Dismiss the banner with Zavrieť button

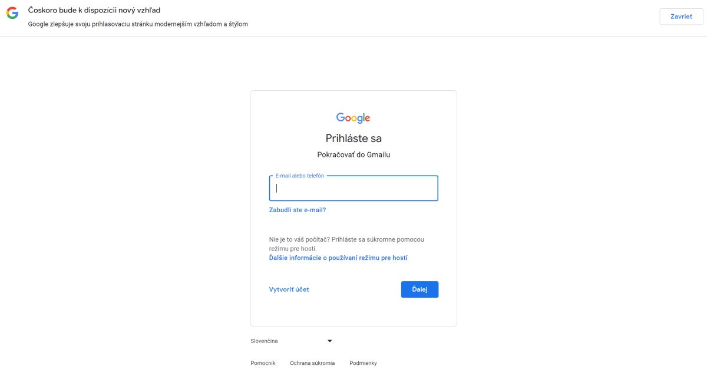681,17
